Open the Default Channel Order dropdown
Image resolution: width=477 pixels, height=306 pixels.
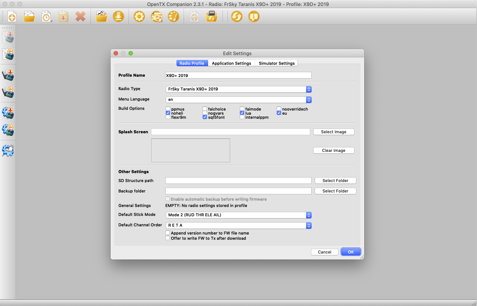[238, 226]
